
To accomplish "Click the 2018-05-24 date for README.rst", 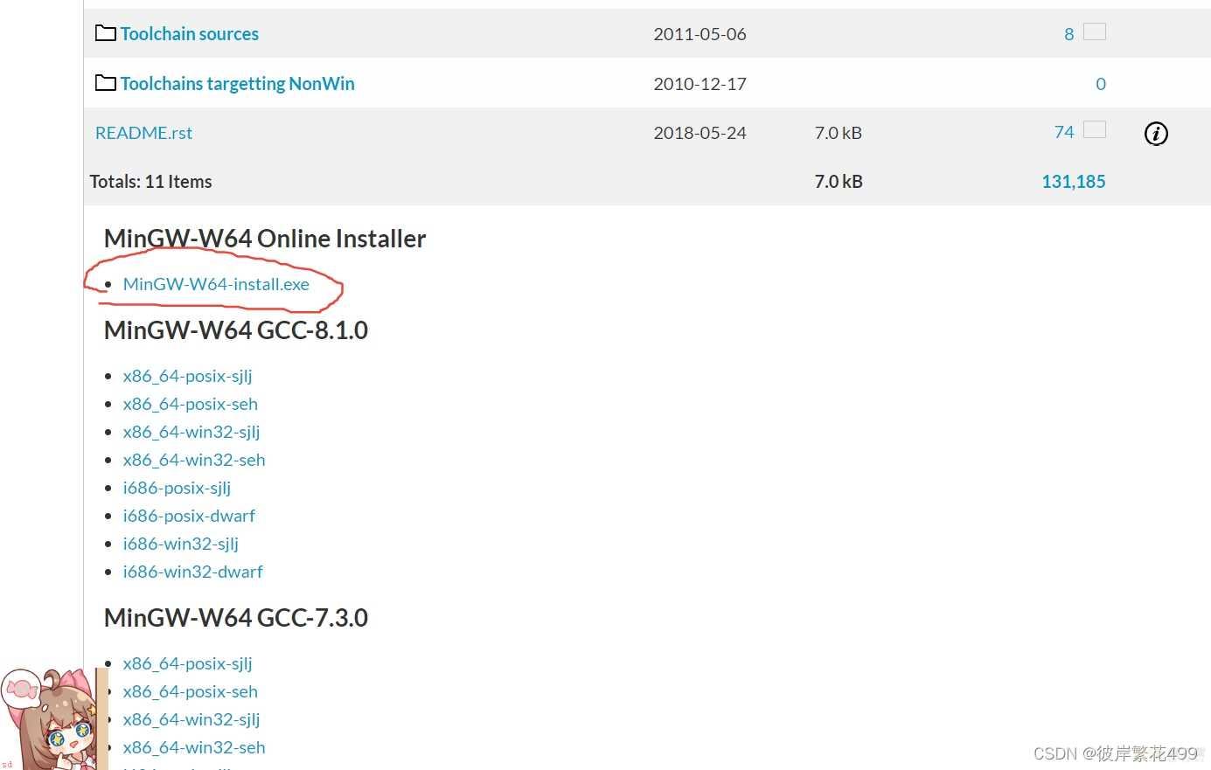I will (699, 133).
